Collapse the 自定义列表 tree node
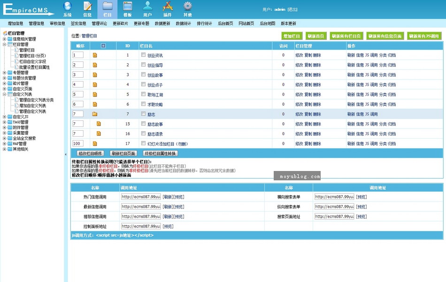This screenshot has width=446, height=282. 4,94
